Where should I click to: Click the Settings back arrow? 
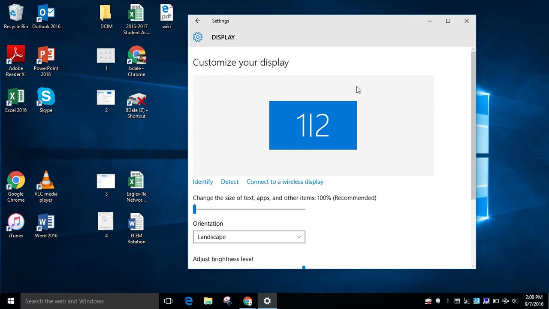pyautogui.click(x=197, y=21)
